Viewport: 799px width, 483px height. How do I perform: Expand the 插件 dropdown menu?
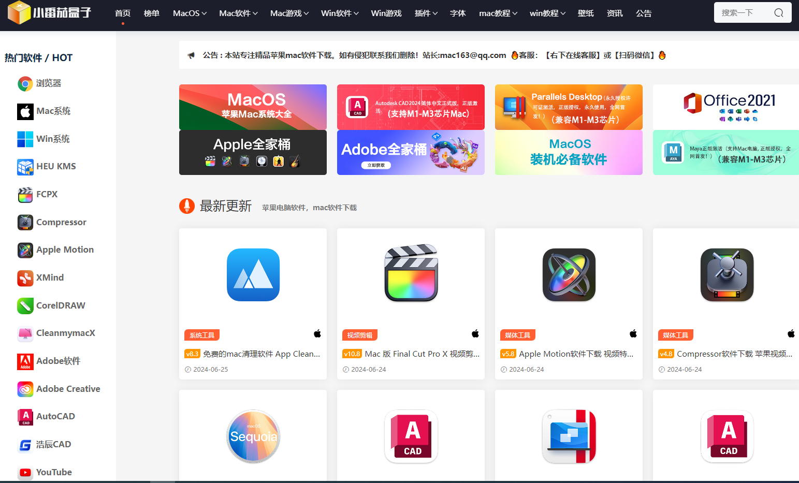(x=426, y=13)
